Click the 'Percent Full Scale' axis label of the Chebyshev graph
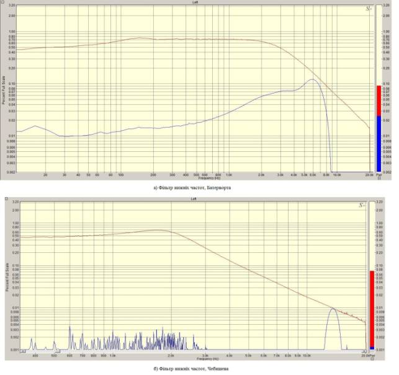The image size is (399, 375). tap(7, 277)
